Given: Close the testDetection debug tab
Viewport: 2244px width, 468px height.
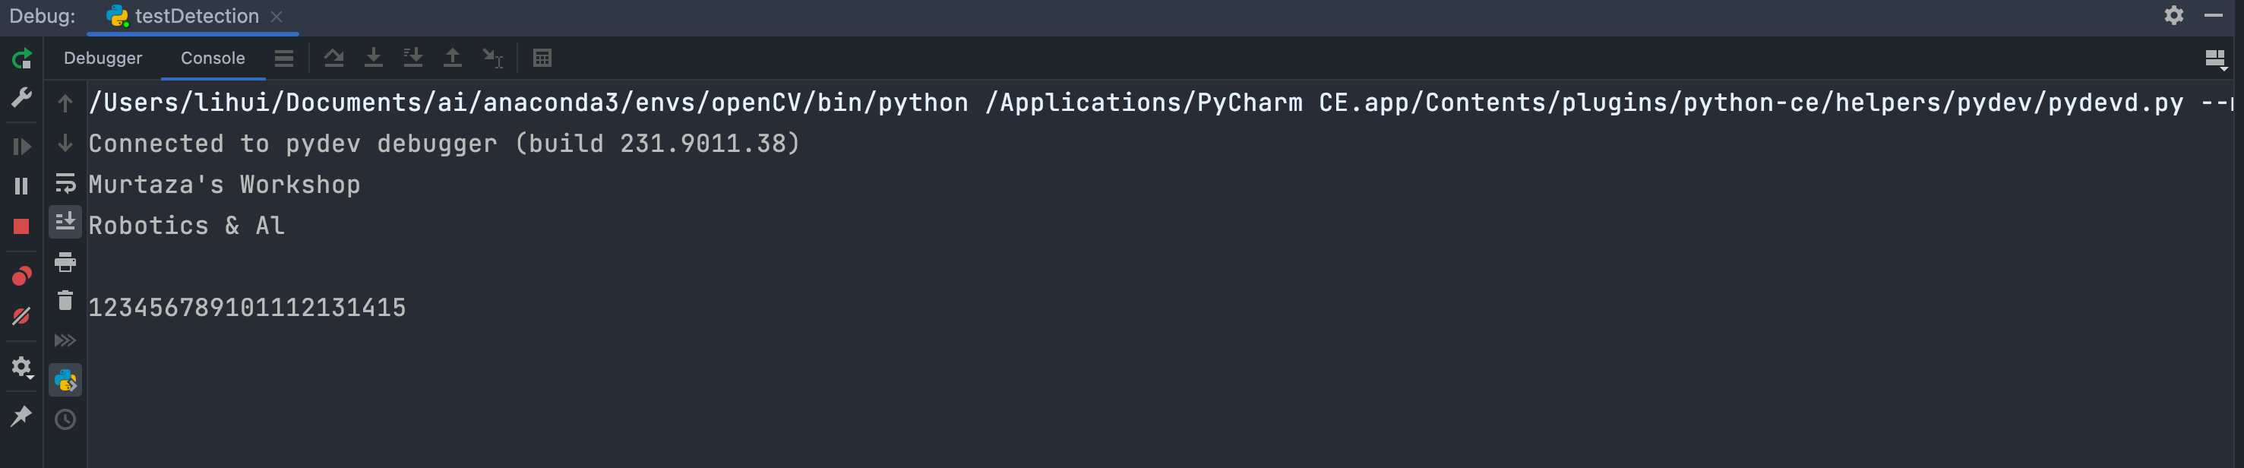Looking at the screenshot, I should pos(277,17).
